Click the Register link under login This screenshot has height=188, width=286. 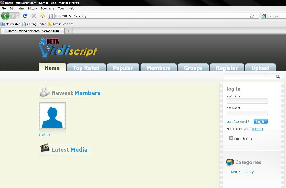click(x=258, y=129)
